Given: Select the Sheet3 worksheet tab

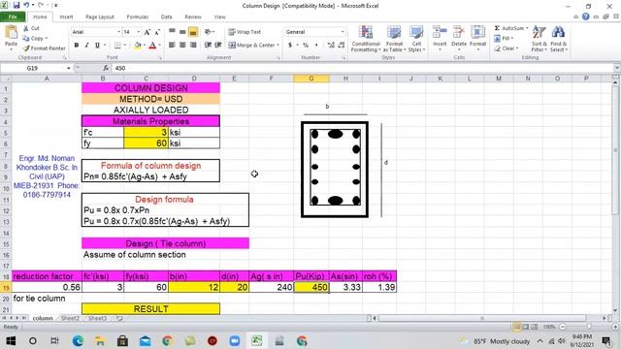Looking at the screenshot, I should pos(97,318).
